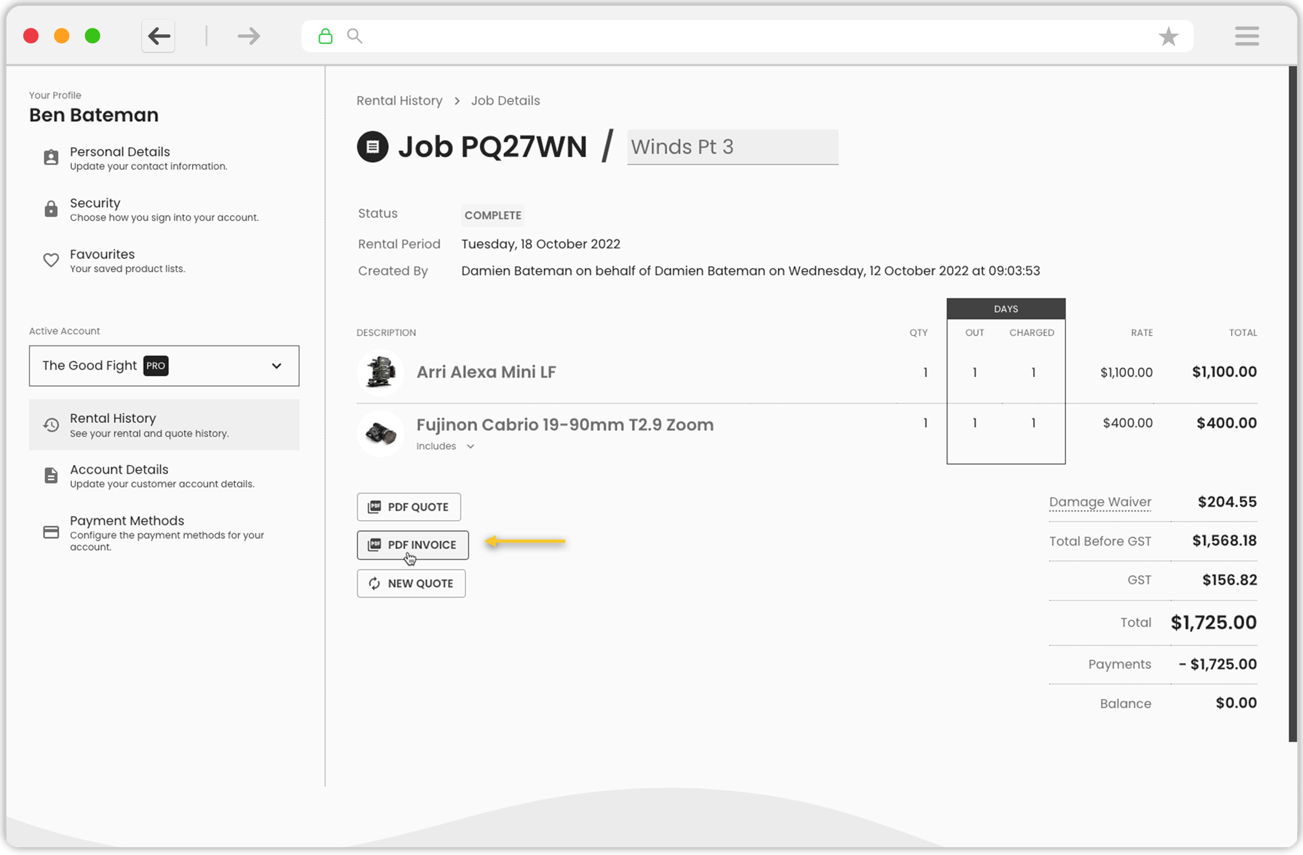Click the Rental History clock icon

pyautogui.click(x=51, y=424)
